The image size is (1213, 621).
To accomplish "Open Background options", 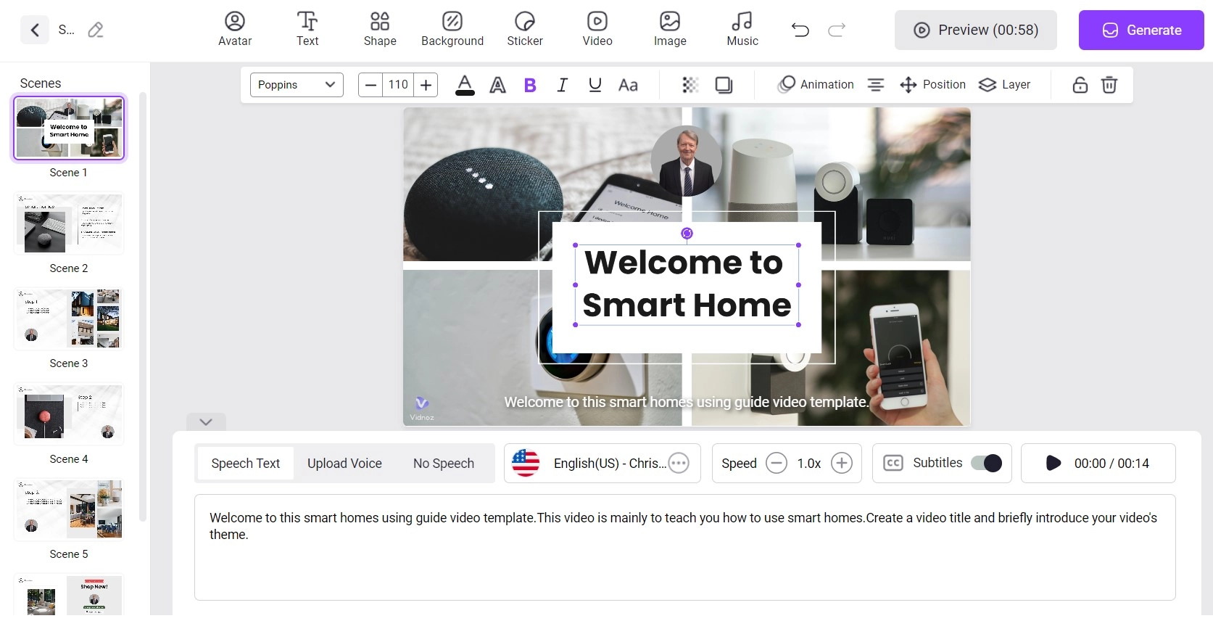I will [452, 30].
